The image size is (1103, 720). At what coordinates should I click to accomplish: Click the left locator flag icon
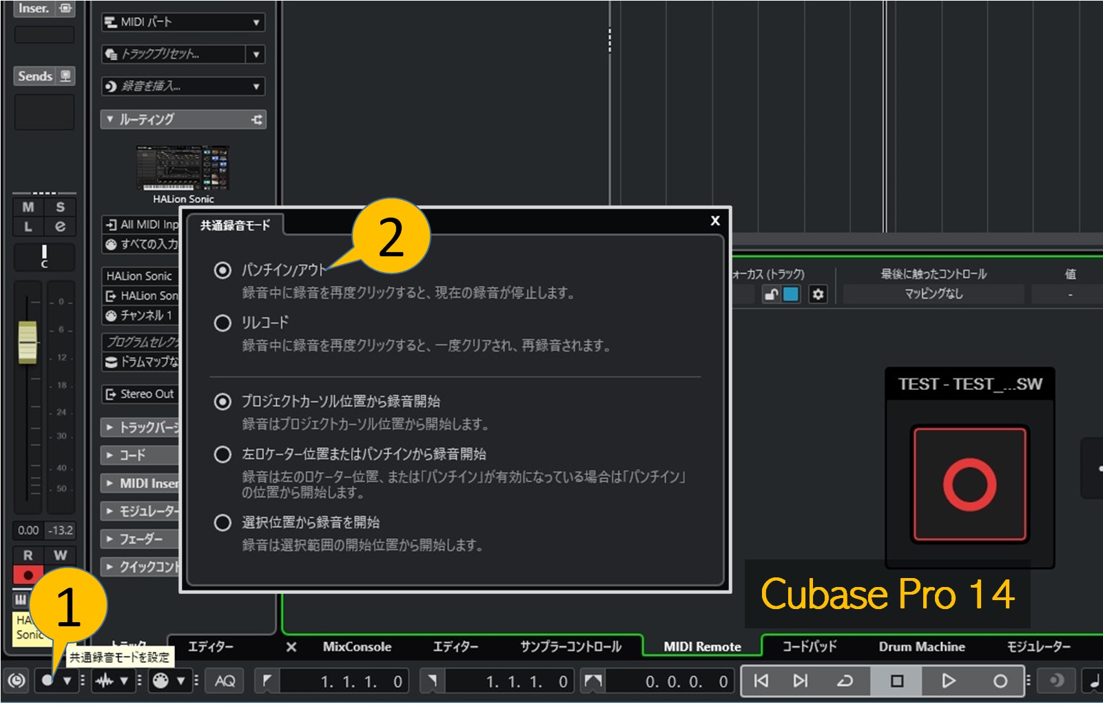click(267, 681)
